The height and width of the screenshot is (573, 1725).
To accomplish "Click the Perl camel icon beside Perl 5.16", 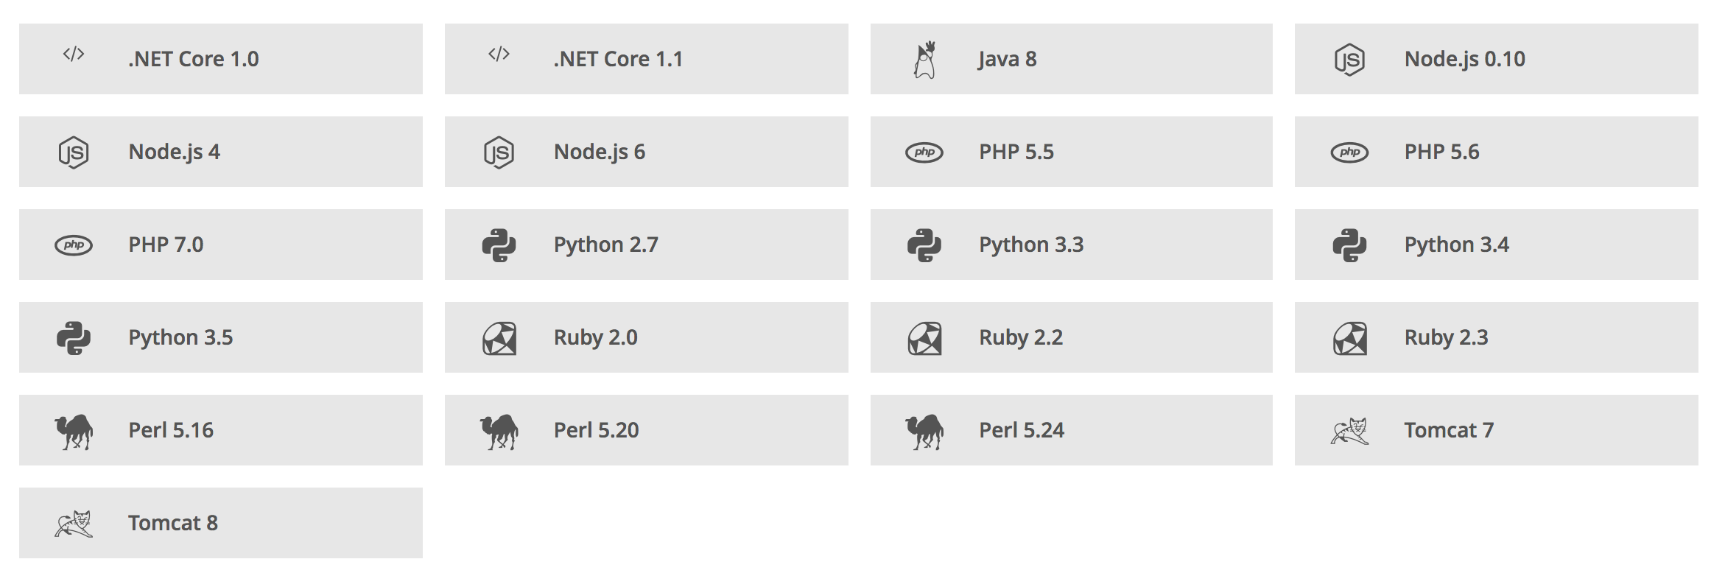I will click(x=74, y=431).
